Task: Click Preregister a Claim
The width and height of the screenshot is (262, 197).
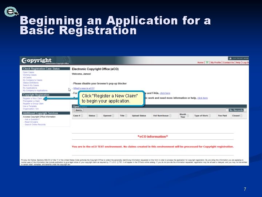Action: [x=31, y=101]
